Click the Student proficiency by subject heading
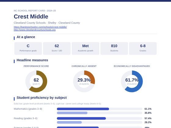Screen dimensions: 171x128 [x=42, y=98]
